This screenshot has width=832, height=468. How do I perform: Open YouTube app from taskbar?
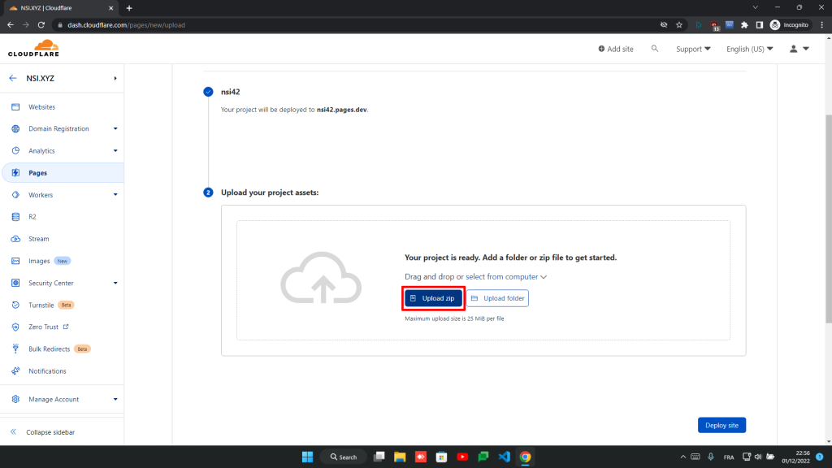462,457
